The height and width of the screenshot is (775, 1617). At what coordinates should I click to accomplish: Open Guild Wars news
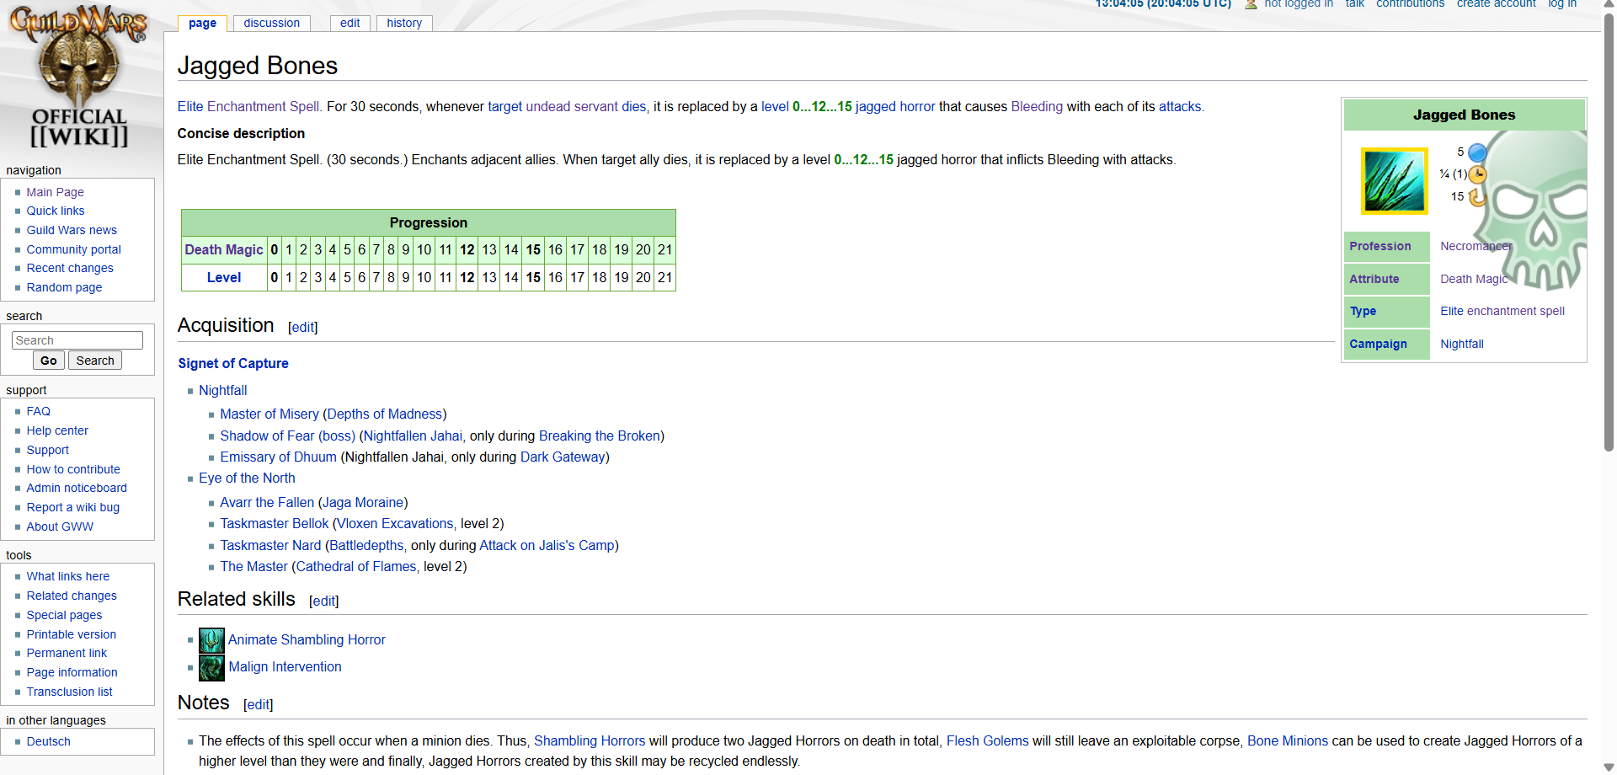pos(72,230)
